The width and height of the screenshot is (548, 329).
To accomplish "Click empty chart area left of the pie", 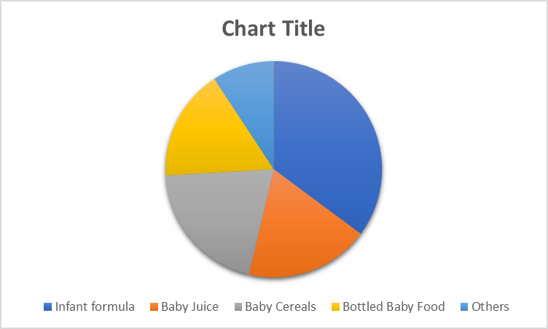I will point(80,167).
